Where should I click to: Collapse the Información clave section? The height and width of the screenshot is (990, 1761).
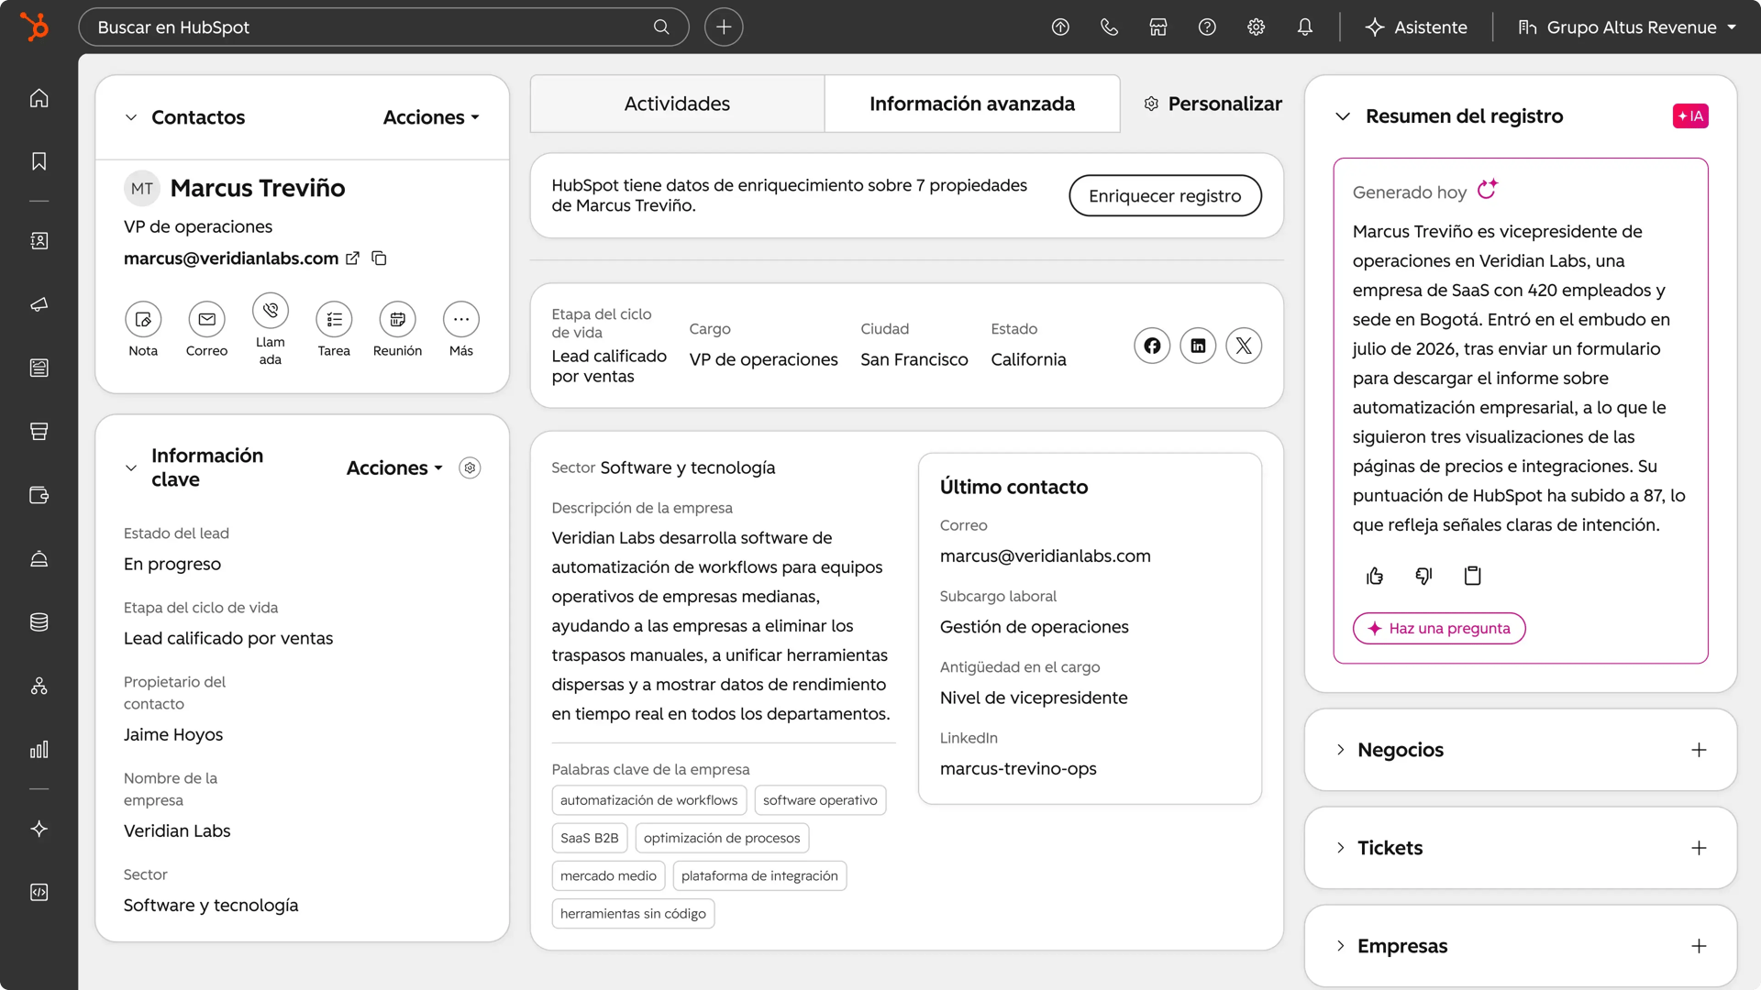point(131,467)
